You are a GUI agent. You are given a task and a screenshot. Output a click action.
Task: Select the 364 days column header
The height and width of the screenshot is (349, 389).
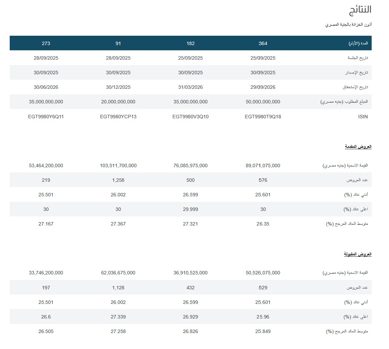[263, 43]
